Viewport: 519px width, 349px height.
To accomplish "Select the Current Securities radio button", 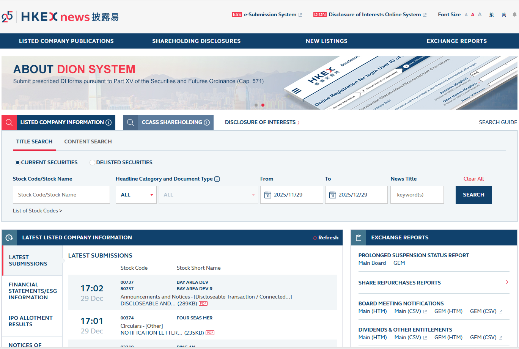I will [x=17, y=162].
